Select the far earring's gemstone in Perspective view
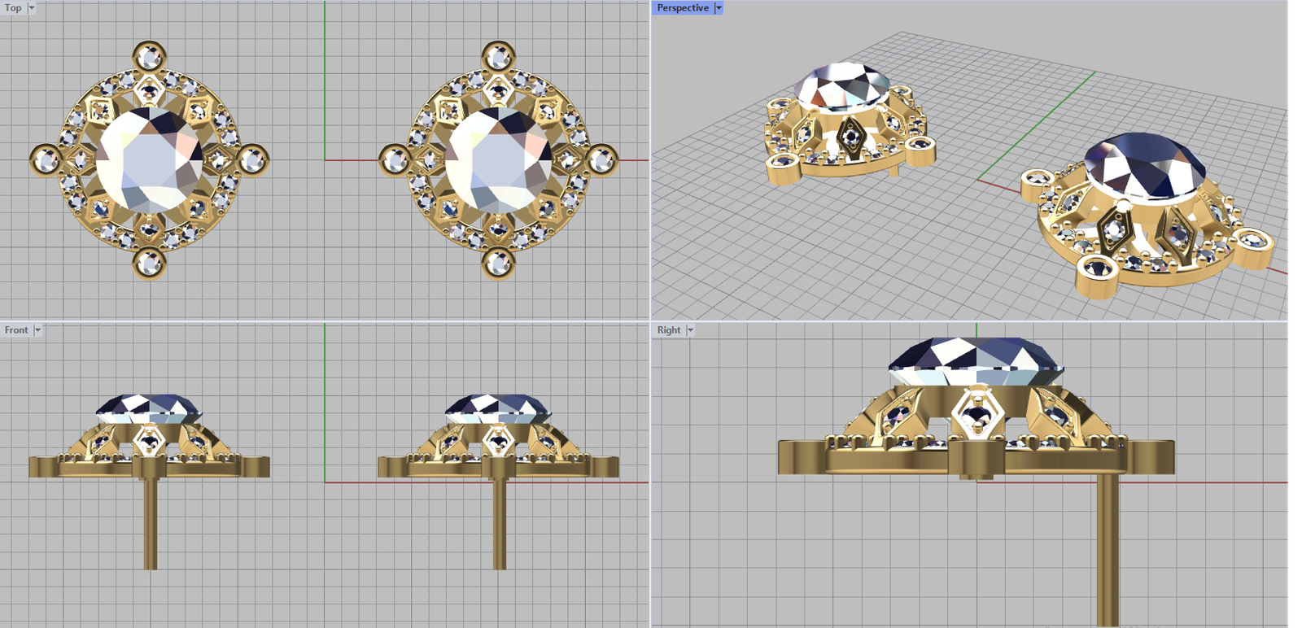Screen dimensions: 1302x628 [842, 85]
